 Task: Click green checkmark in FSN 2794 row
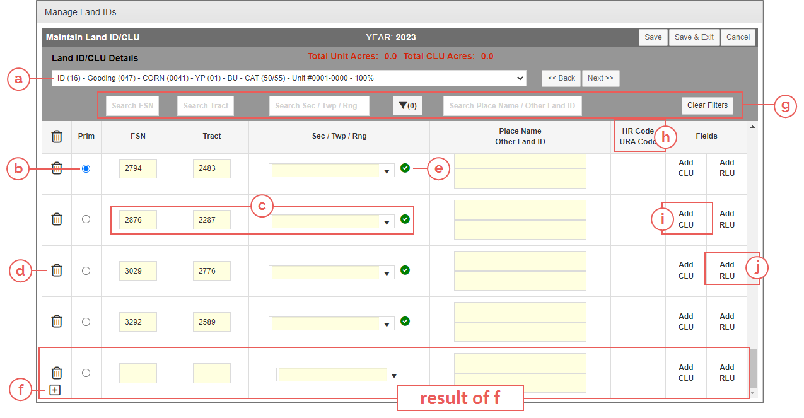pos(405,168)
